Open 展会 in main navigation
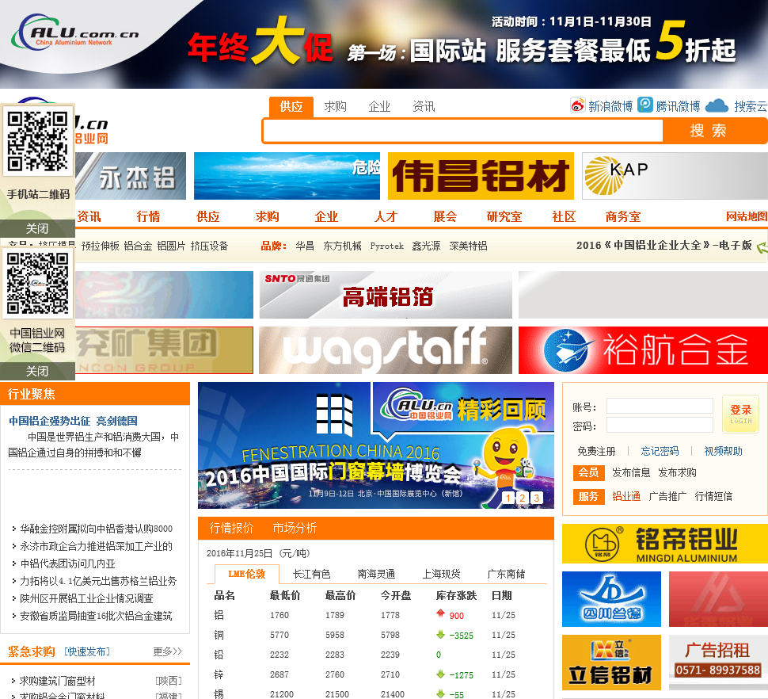This screenshot has width=768, height=699. [x=445, y=216]
